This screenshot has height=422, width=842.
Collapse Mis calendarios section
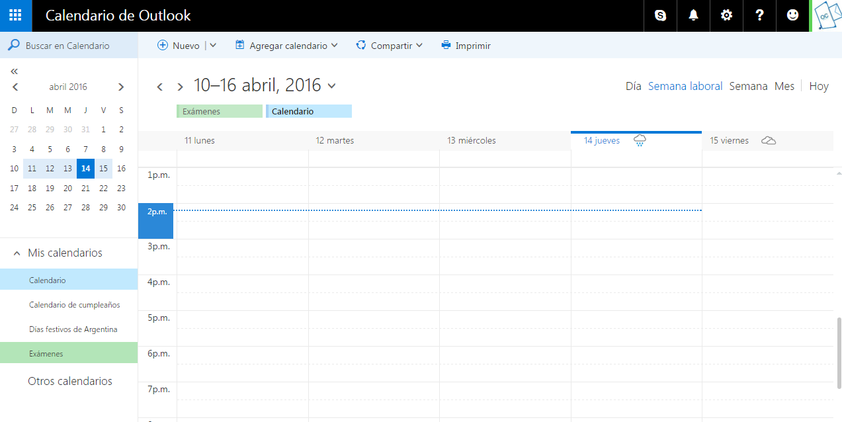click(x=17, y=253)
